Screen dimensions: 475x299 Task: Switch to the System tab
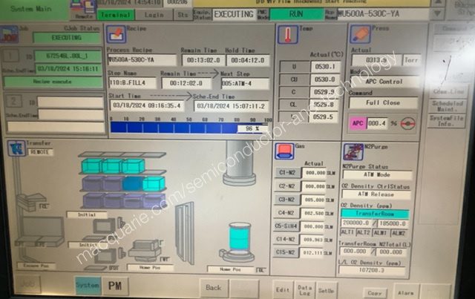[88, 285]
